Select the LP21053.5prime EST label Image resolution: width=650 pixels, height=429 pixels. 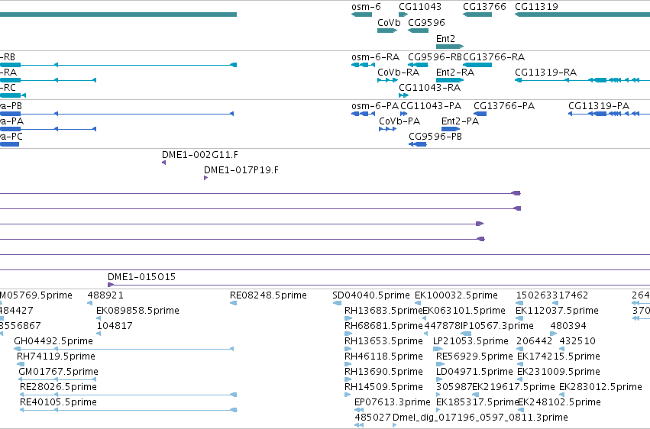471,340
